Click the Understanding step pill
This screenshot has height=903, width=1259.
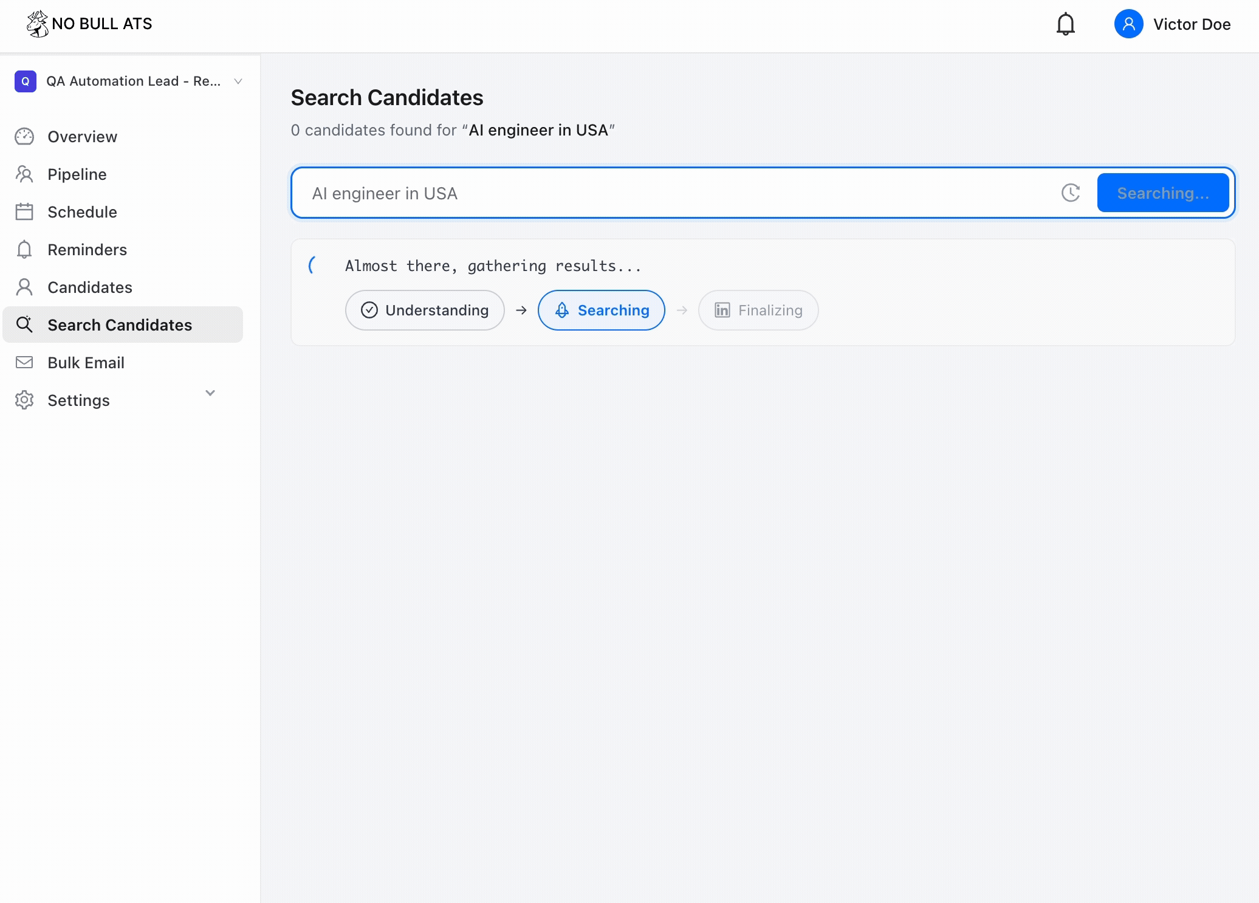coord(425,311)
